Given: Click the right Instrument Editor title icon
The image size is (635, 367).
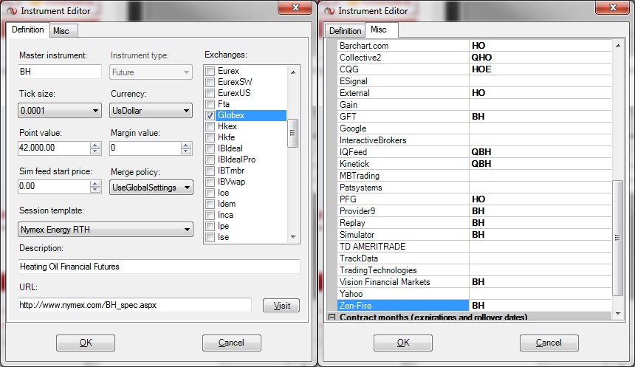Looking at the screenshot, I should point(329,11).
